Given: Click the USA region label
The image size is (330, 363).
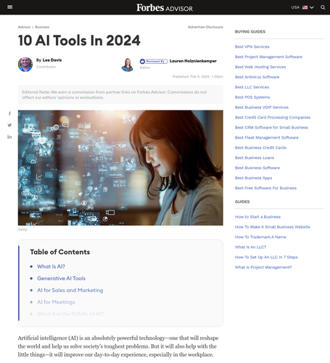Looking at the screenshot, I should coord(295,7).
